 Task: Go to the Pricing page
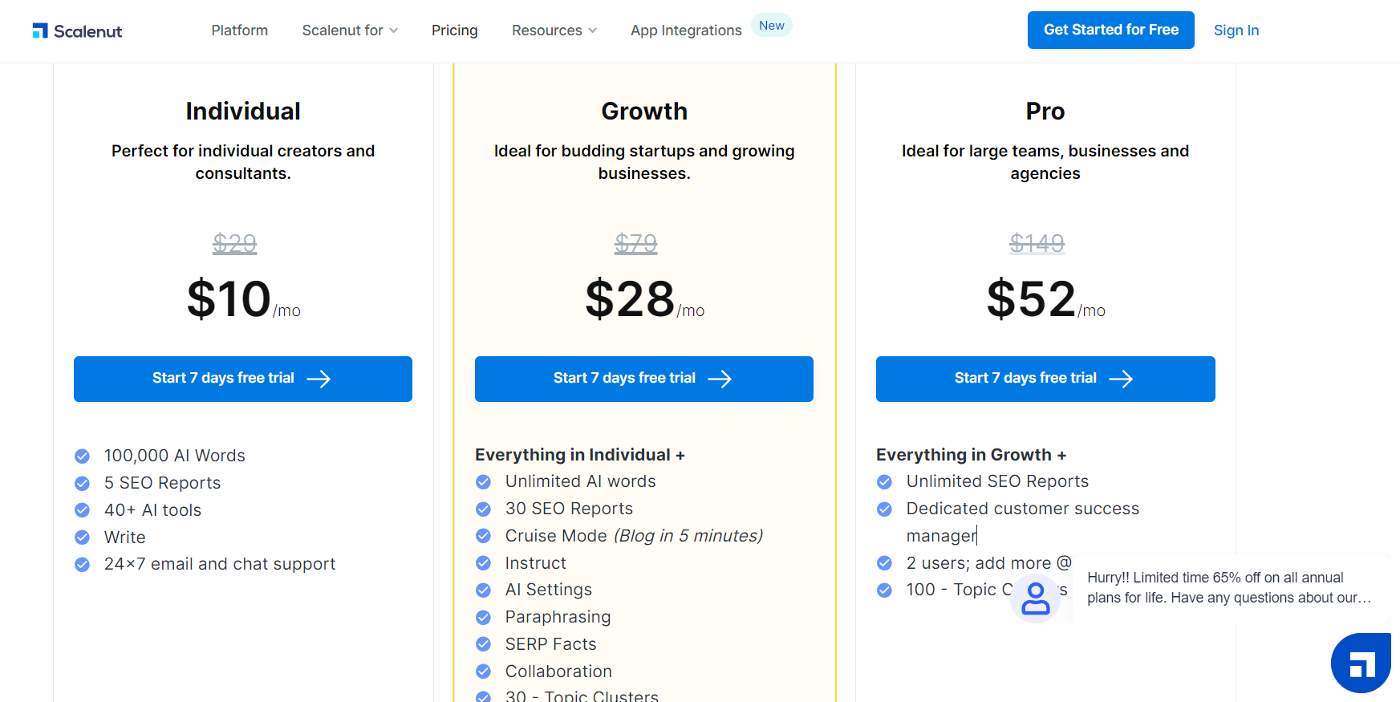pos(455,30)
